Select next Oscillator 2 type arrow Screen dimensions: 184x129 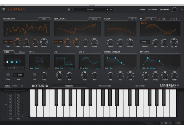point(100,19)
